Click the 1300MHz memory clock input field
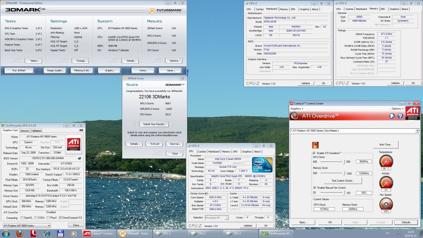Image resolution: width=423 pixels, height=238 pixels. pyautogui.click(x=364, y=173)
